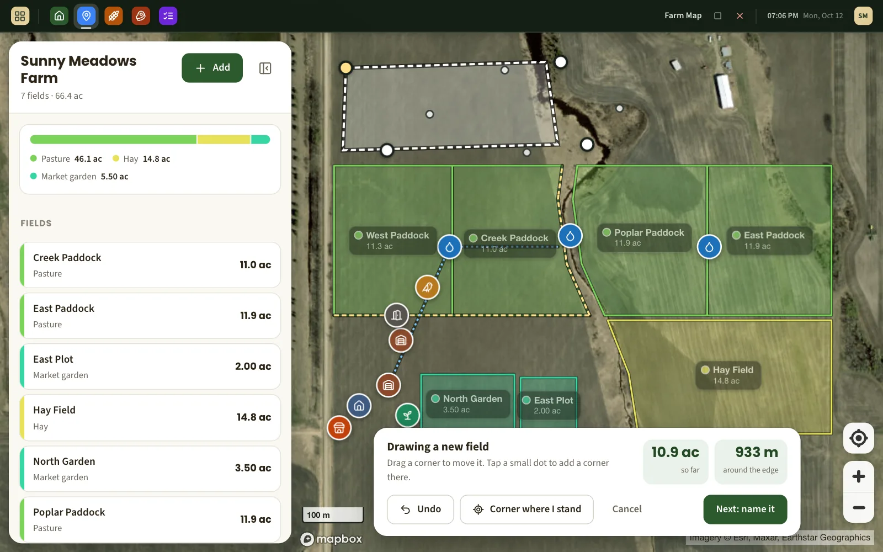Click the green seedling marker on map
The width and height of the screenshot is (883, 552).
(407, 415)
